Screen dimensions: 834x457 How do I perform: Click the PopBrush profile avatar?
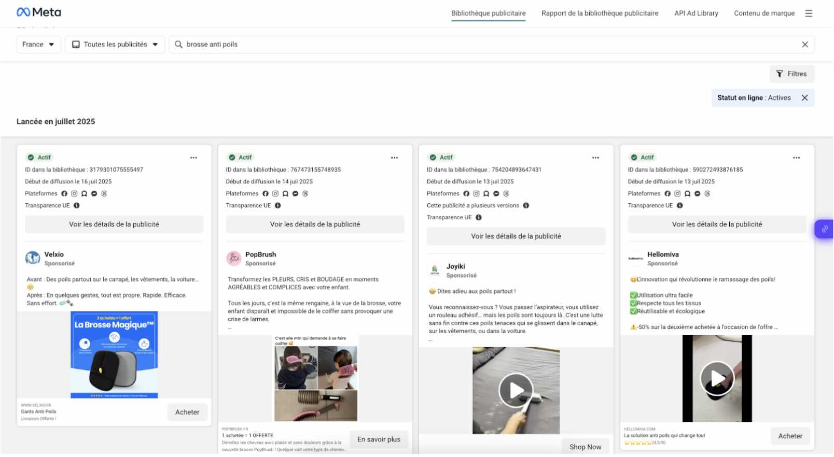point(234,258)
